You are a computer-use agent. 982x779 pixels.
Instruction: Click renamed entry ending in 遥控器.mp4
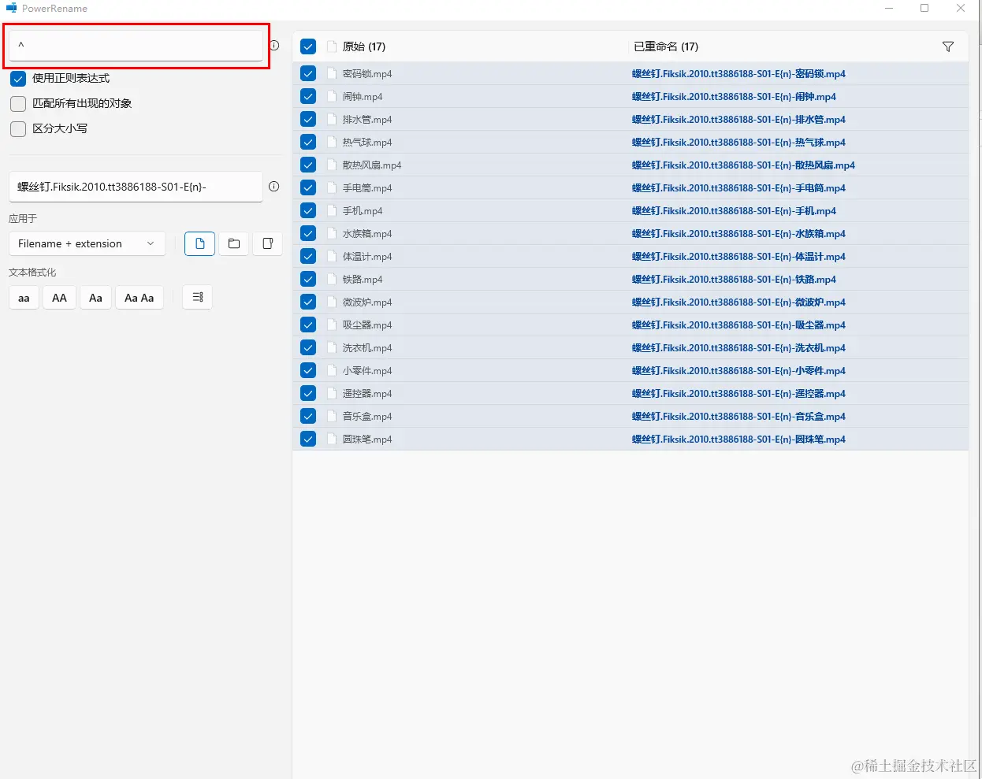click(x=738, y=394)
